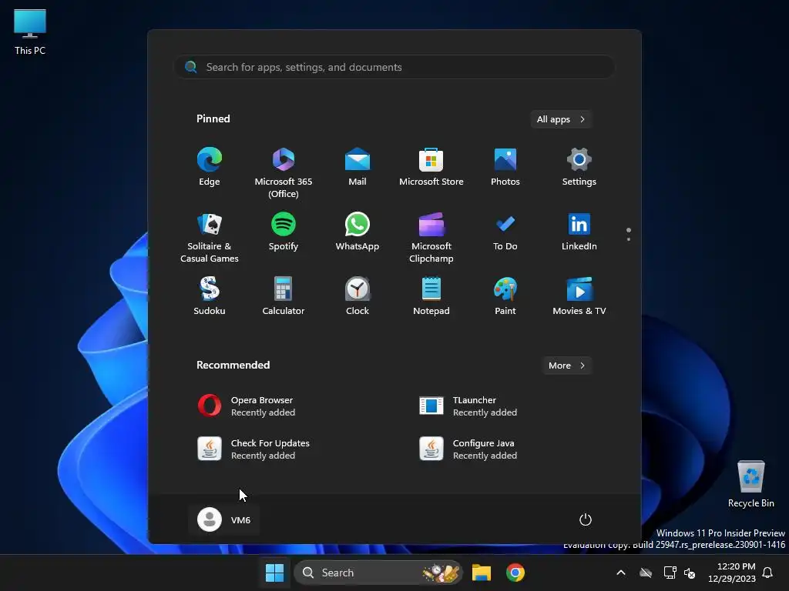Launch Notepad from pinned apps
This screenshot has width=789, height=591.
431,296
